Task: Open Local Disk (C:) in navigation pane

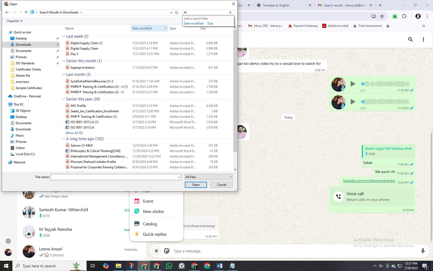Action: pos(25,154)
